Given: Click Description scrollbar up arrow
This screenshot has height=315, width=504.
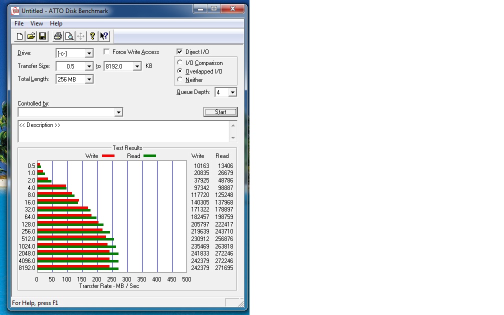Looking at the screenshot, I should click(x=233, y=125).
